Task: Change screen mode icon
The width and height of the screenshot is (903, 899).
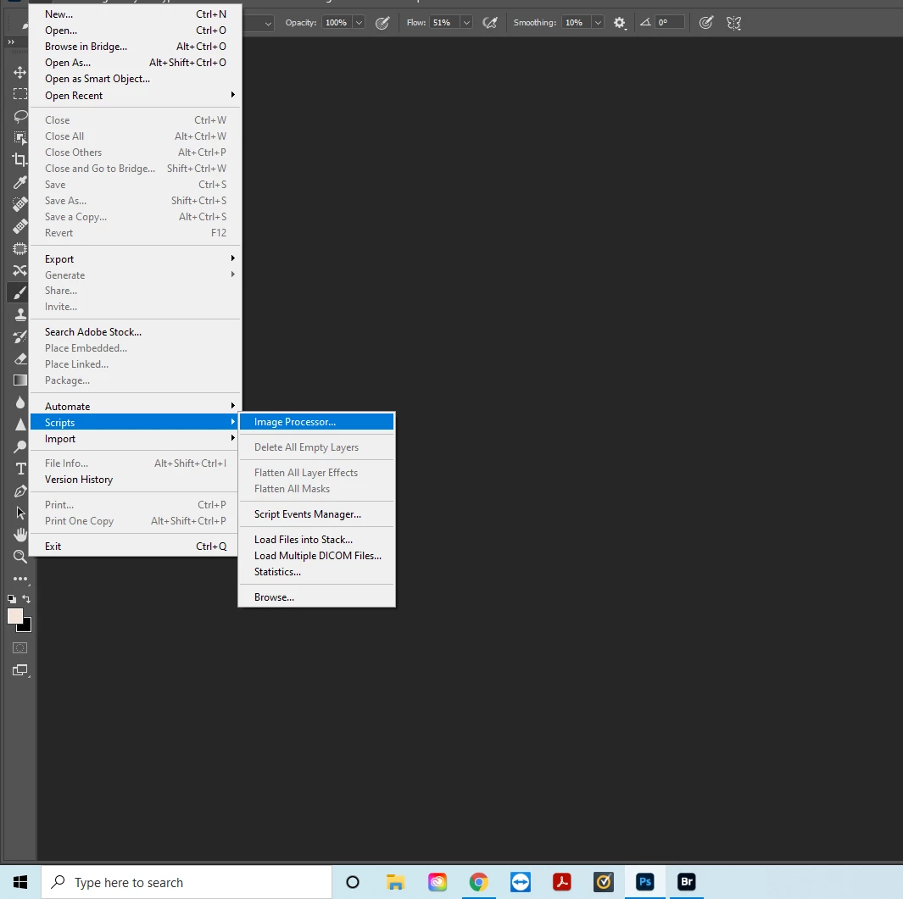Action: pyautogui.click(x=20, y=670)
